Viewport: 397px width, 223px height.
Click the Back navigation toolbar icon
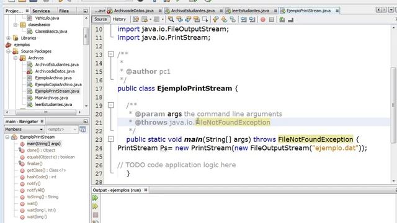pos(145,19)
